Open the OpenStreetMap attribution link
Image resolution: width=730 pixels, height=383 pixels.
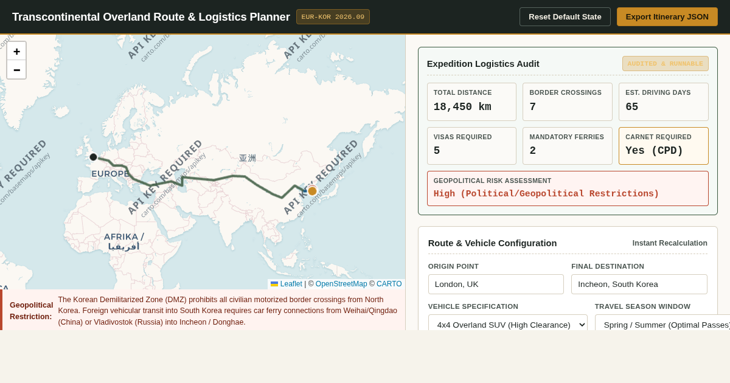click(x=341, y=284)
